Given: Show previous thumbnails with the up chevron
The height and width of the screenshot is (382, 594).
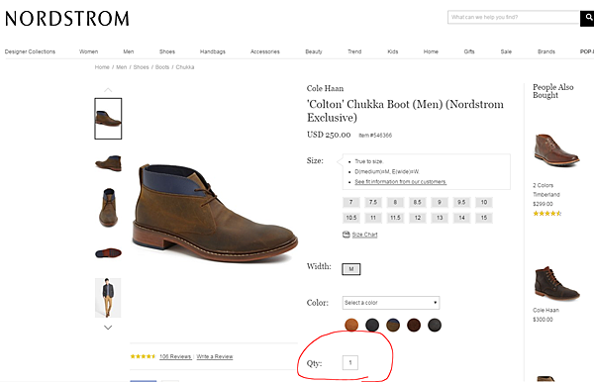Looking at the screenshot, I should pos(108,90).
